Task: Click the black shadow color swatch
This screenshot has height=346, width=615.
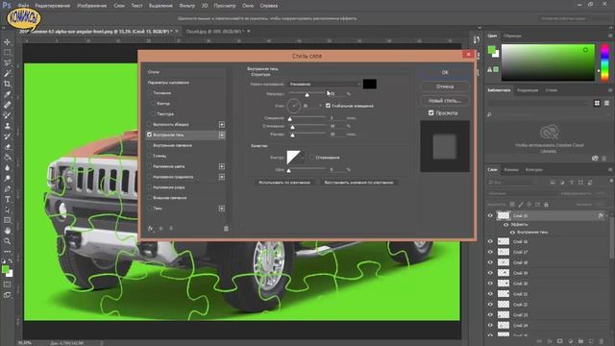Action: point(369,84)
